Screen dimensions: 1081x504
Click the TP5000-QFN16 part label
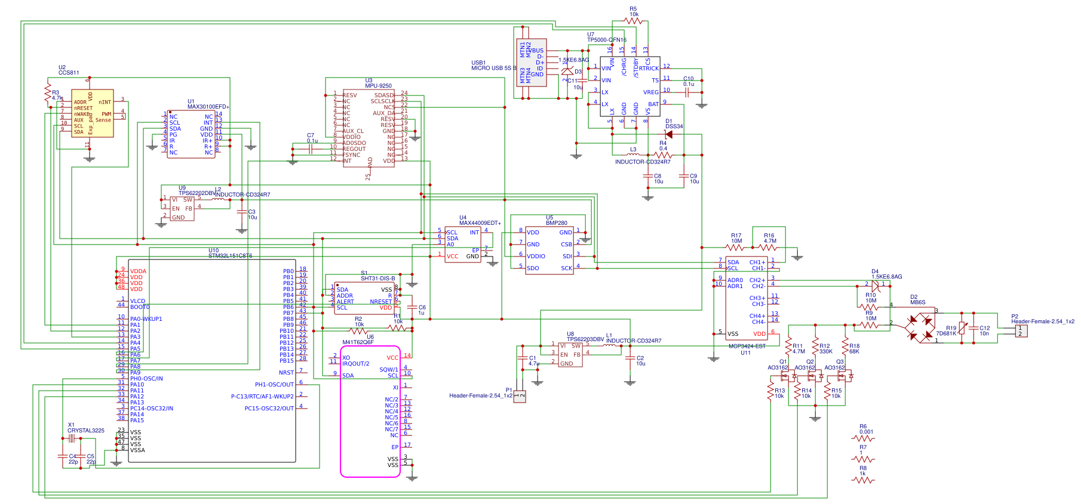(607, 40)
